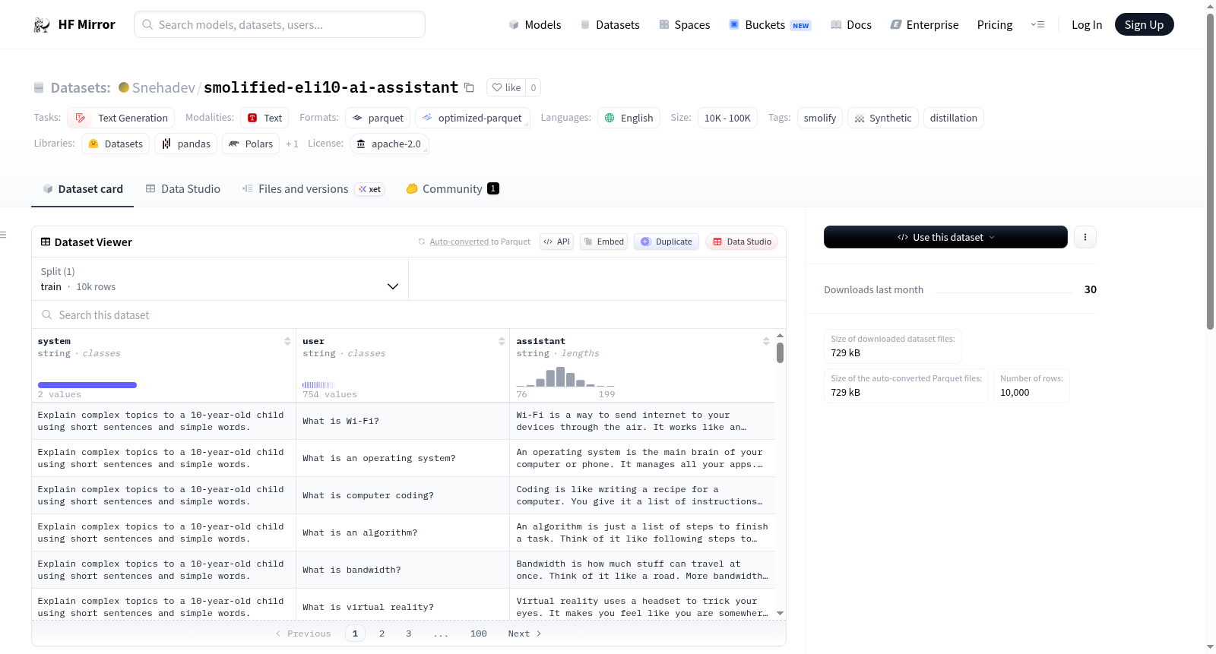Viewport: 1216px width, 654px height.
Task: Click the page vertical scrollbar
Action: (x=1210, y=171)
